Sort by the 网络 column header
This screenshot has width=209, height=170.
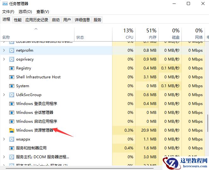click(x=193, y=34)
